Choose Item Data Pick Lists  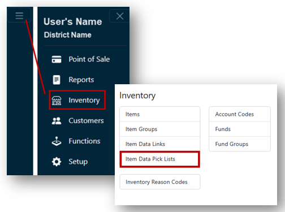[160, 159]
